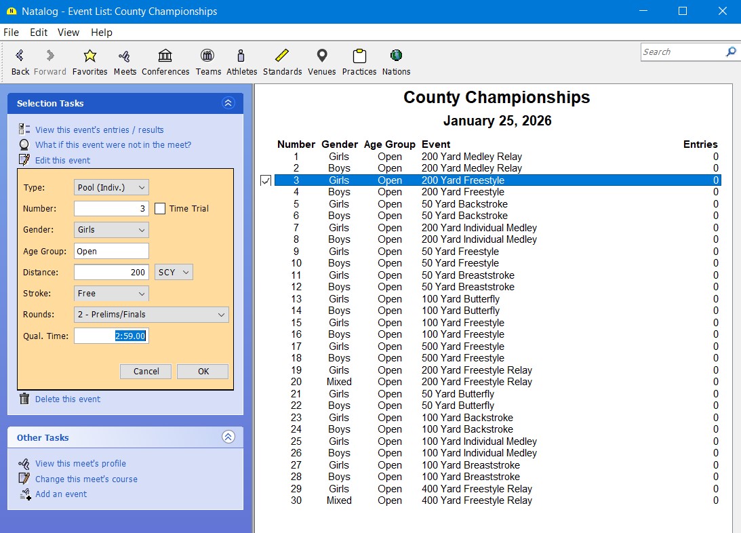Open the Athletes toolbar icon
Image resolution: width=741 pixels, height=533 pixels.
(241, 56)
